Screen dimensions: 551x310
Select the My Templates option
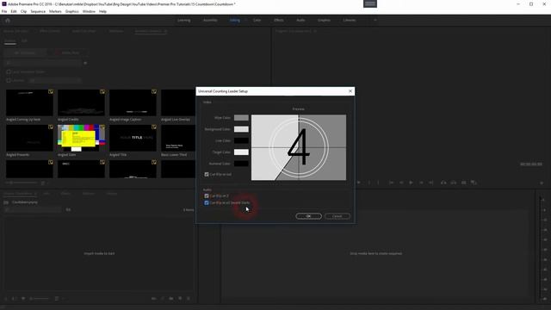pyautogui.click(x=25, y=53)
